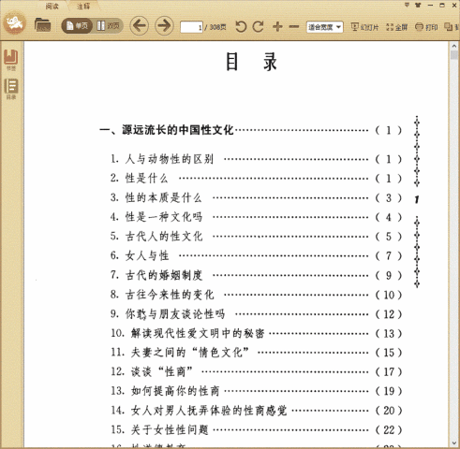Open the 目录 contents sidebar panel

point(11,89)
